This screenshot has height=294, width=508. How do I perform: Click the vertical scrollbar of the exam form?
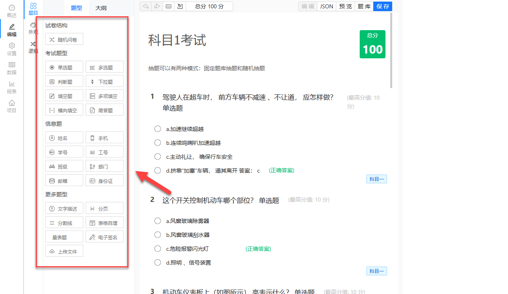point(391,50)
